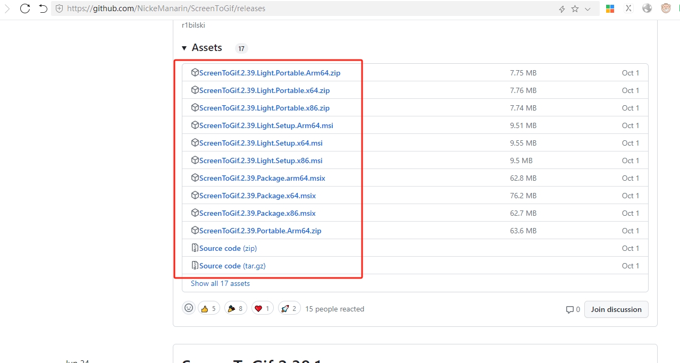Viewport: 680px width, 363px height.
Task: Click the browser forward arrow
Action: click(7, 9)
